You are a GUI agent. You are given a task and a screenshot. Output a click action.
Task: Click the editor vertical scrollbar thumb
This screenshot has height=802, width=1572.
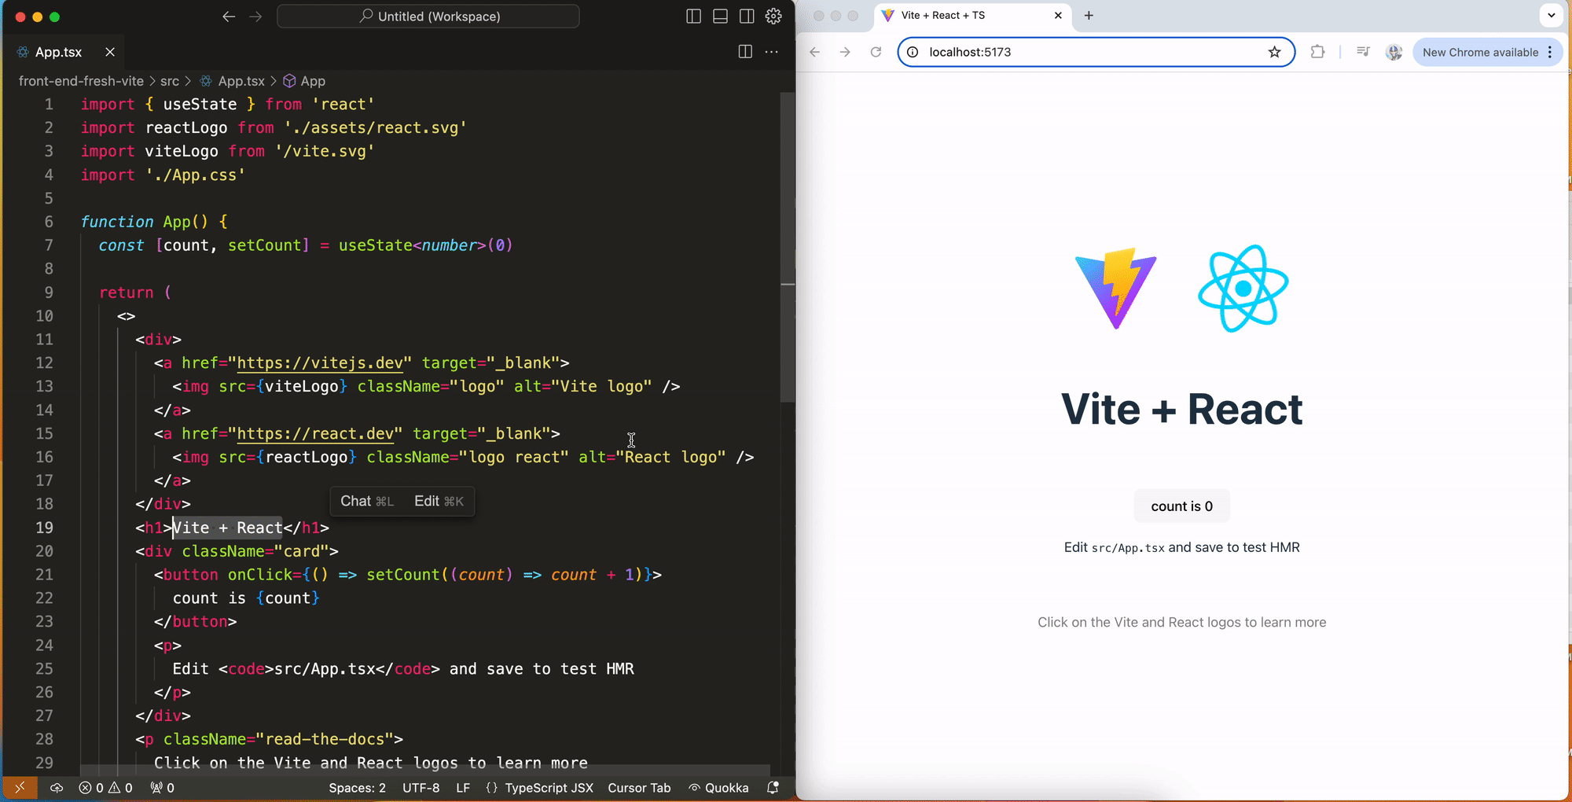click(x=788, y=248)
